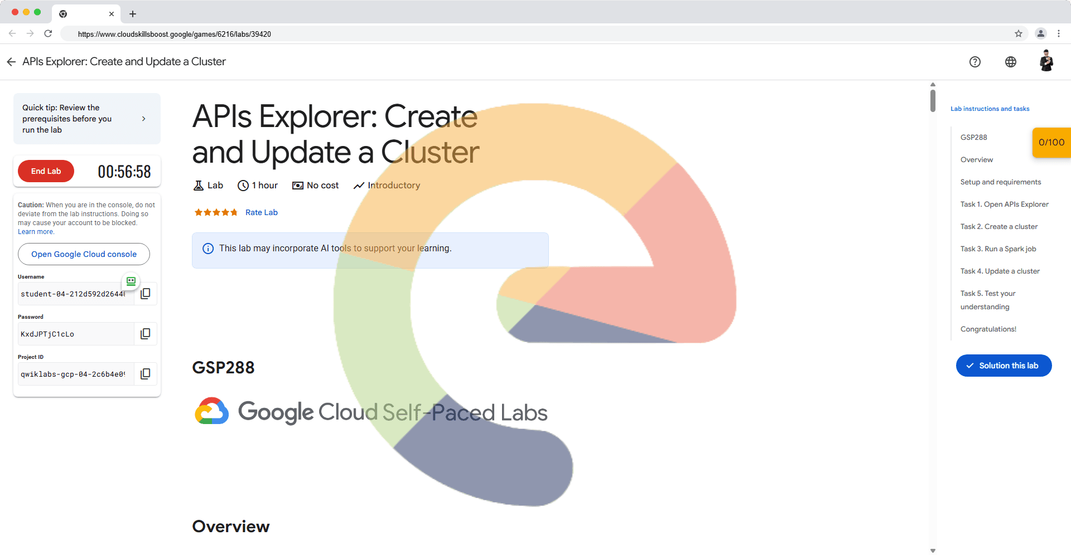
Task: Click the Rate Lab link
Action: coord(262,212)
